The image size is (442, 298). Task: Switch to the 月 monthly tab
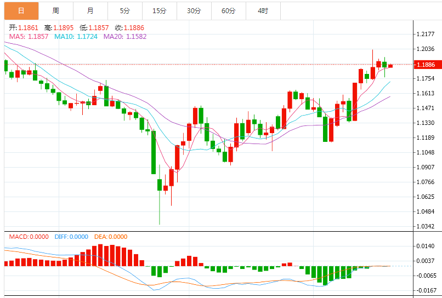90,11
